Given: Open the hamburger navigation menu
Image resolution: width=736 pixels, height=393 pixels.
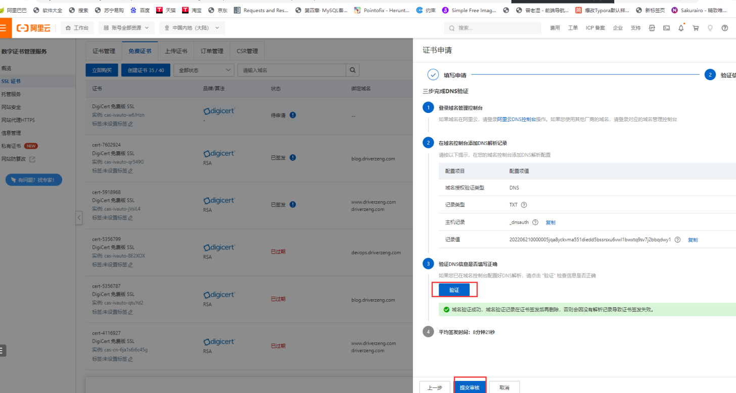Looking at the screenshot, I should (4, 28).
